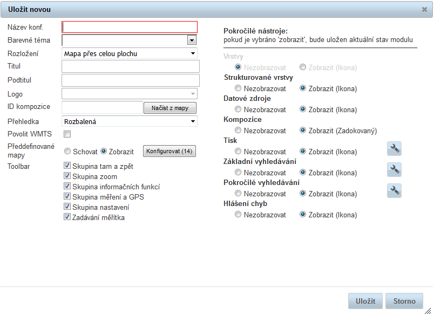Select Nezobrazovat under Kompozice

coord(238,130)
